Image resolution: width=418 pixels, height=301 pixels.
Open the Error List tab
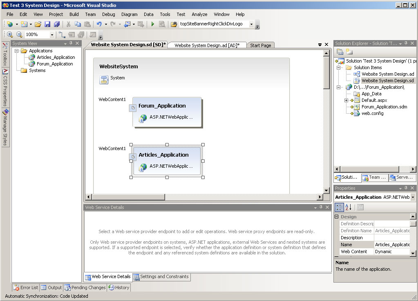point(26,288)
